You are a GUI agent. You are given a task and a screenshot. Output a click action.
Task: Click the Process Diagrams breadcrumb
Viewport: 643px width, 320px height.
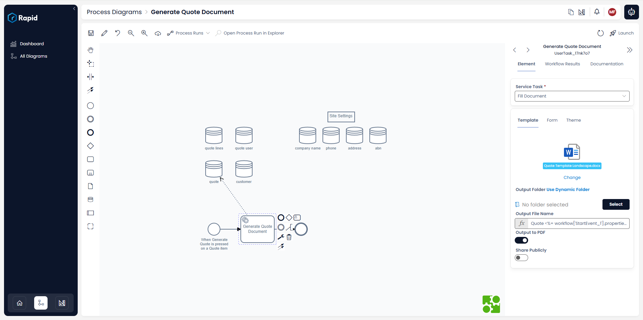point(114,12)
